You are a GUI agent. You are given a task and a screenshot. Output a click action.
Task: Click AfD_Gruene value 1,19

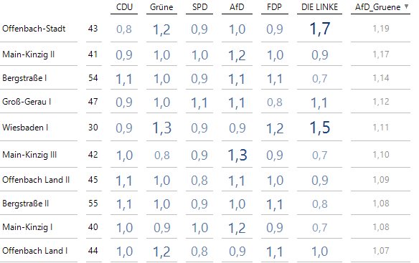[381, 29]
